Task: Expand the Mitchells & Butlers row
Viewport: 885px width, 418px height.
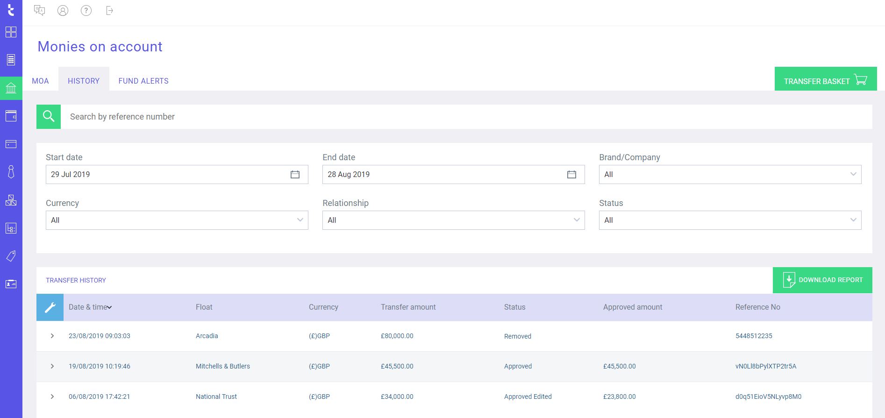Action: click(52, 366)
